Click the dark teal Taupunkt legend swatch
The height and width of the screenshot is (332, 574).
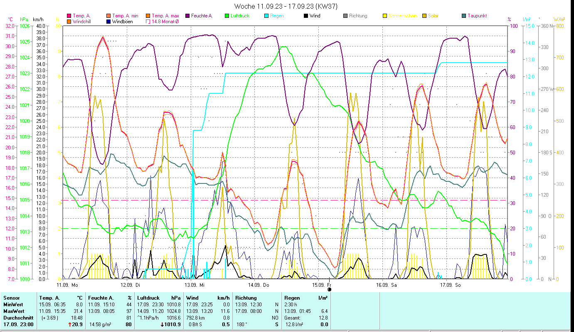(x=464, y=16)
